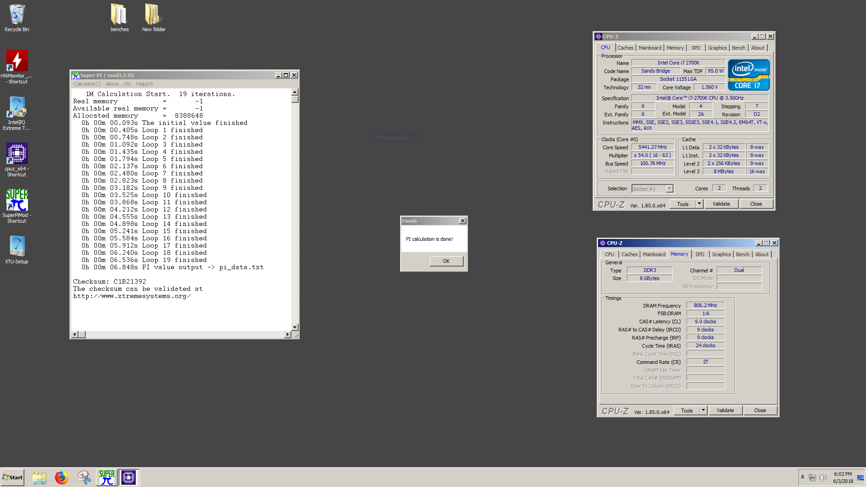Open the XTU-Setup desktop icon

tap(17, 250)
